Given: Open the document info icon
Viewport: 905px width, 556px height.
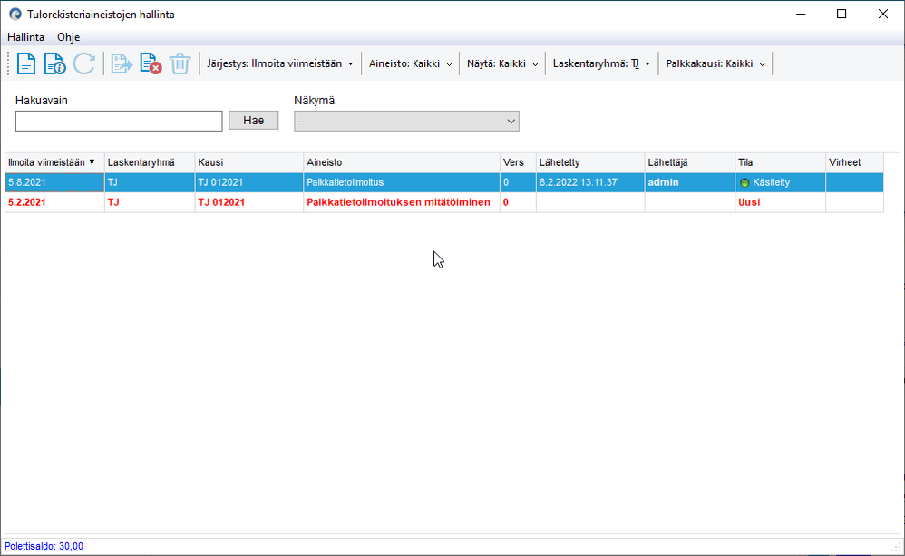Looking at the screenshot, I should point(54,63).
